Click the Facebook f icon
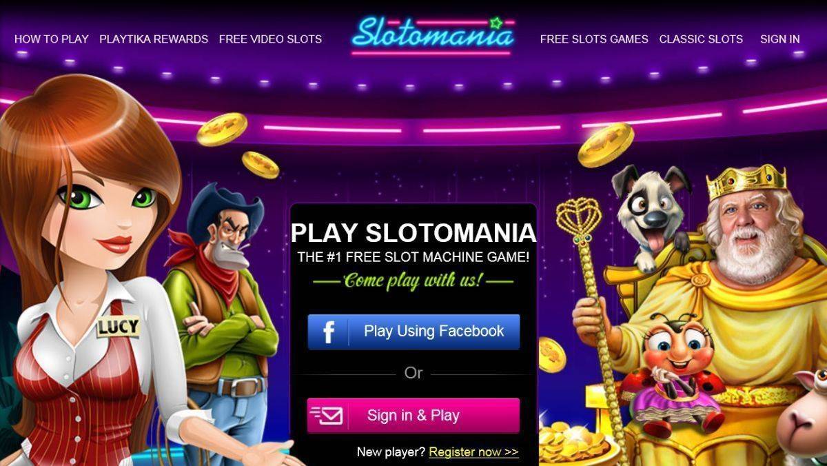Image resolution: width=827 pixels, height=466 pixels. [x=329, y=332]
